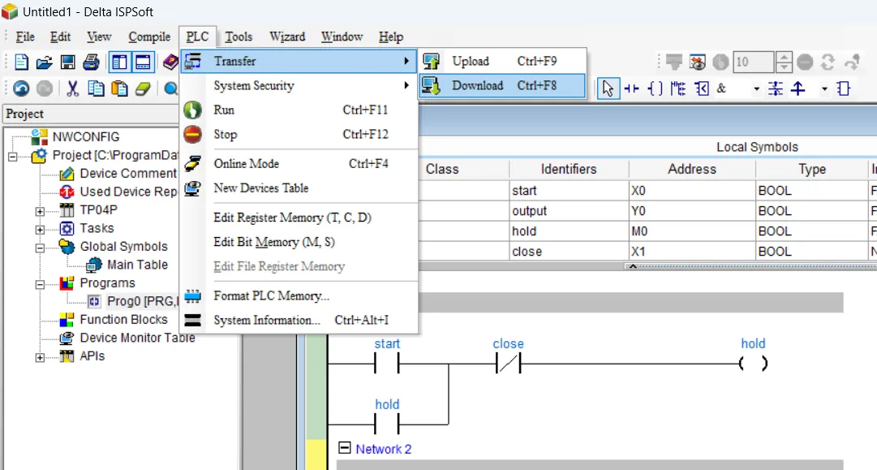Print using the printer toolbar icon

tap(91, 63)
